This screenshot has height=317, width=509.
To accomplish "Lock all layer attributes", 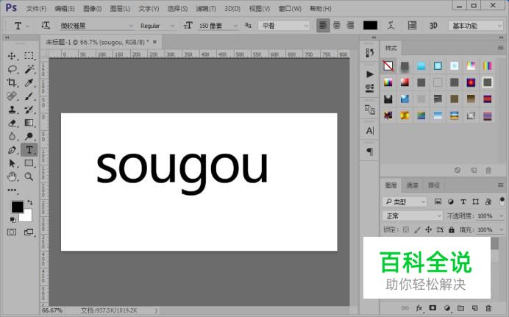I will coord(452,229).
